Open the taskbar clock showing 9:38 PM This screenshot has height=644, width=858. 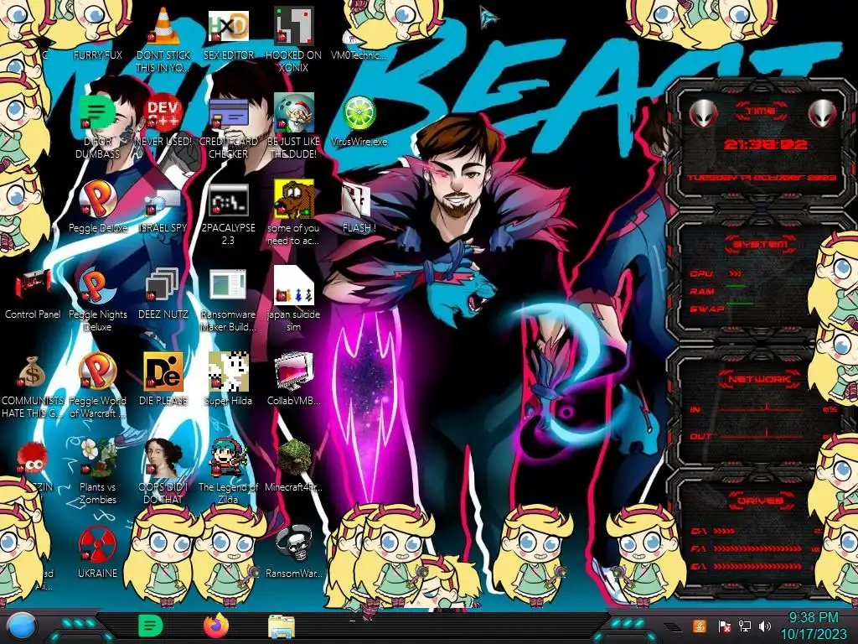[x=813, y=626]
